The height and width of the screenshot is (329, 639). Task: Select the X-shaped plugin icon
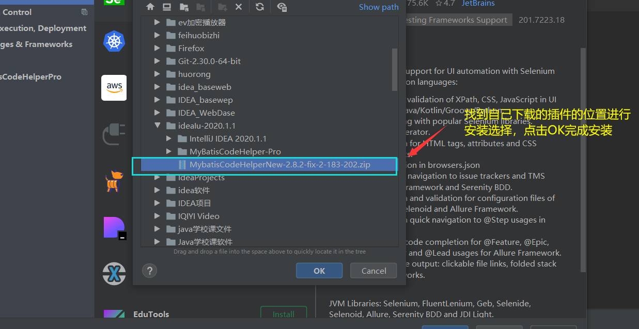tap(114, 274)
